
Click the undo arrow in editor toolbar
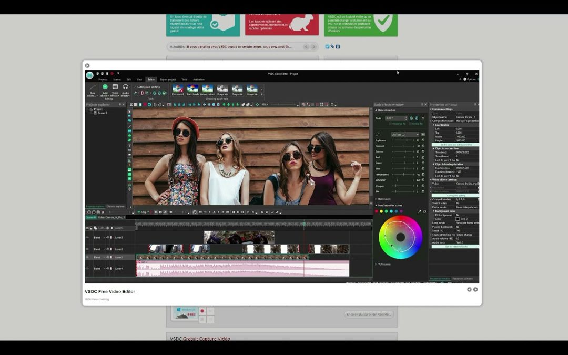155,105
